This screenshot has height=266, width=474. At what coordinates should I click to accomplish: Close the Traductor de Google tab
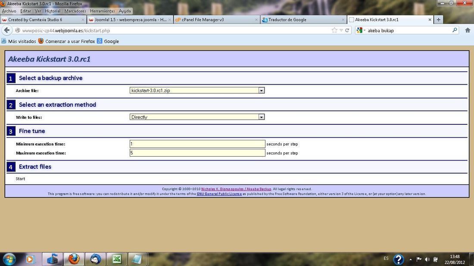(x=343, y=20)
